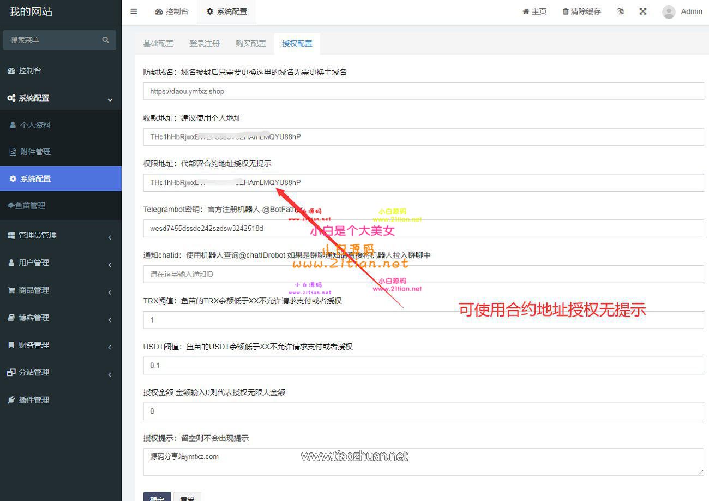The height and width of the screenshot is (501, 709).
Task: Toggle fullscreen with the expand arrows icon
Action: click(x=643, y=11)
